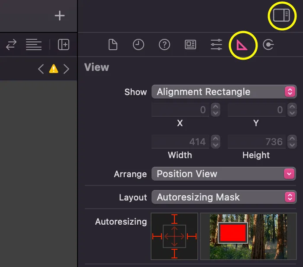Open the Identity inspector tab
Image resolution: width=303 pixels, height=267 pixels.
point(190,44)
